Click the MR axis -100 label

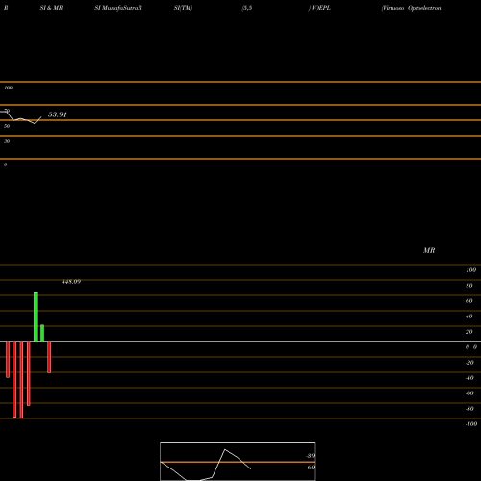pos(471,424)
